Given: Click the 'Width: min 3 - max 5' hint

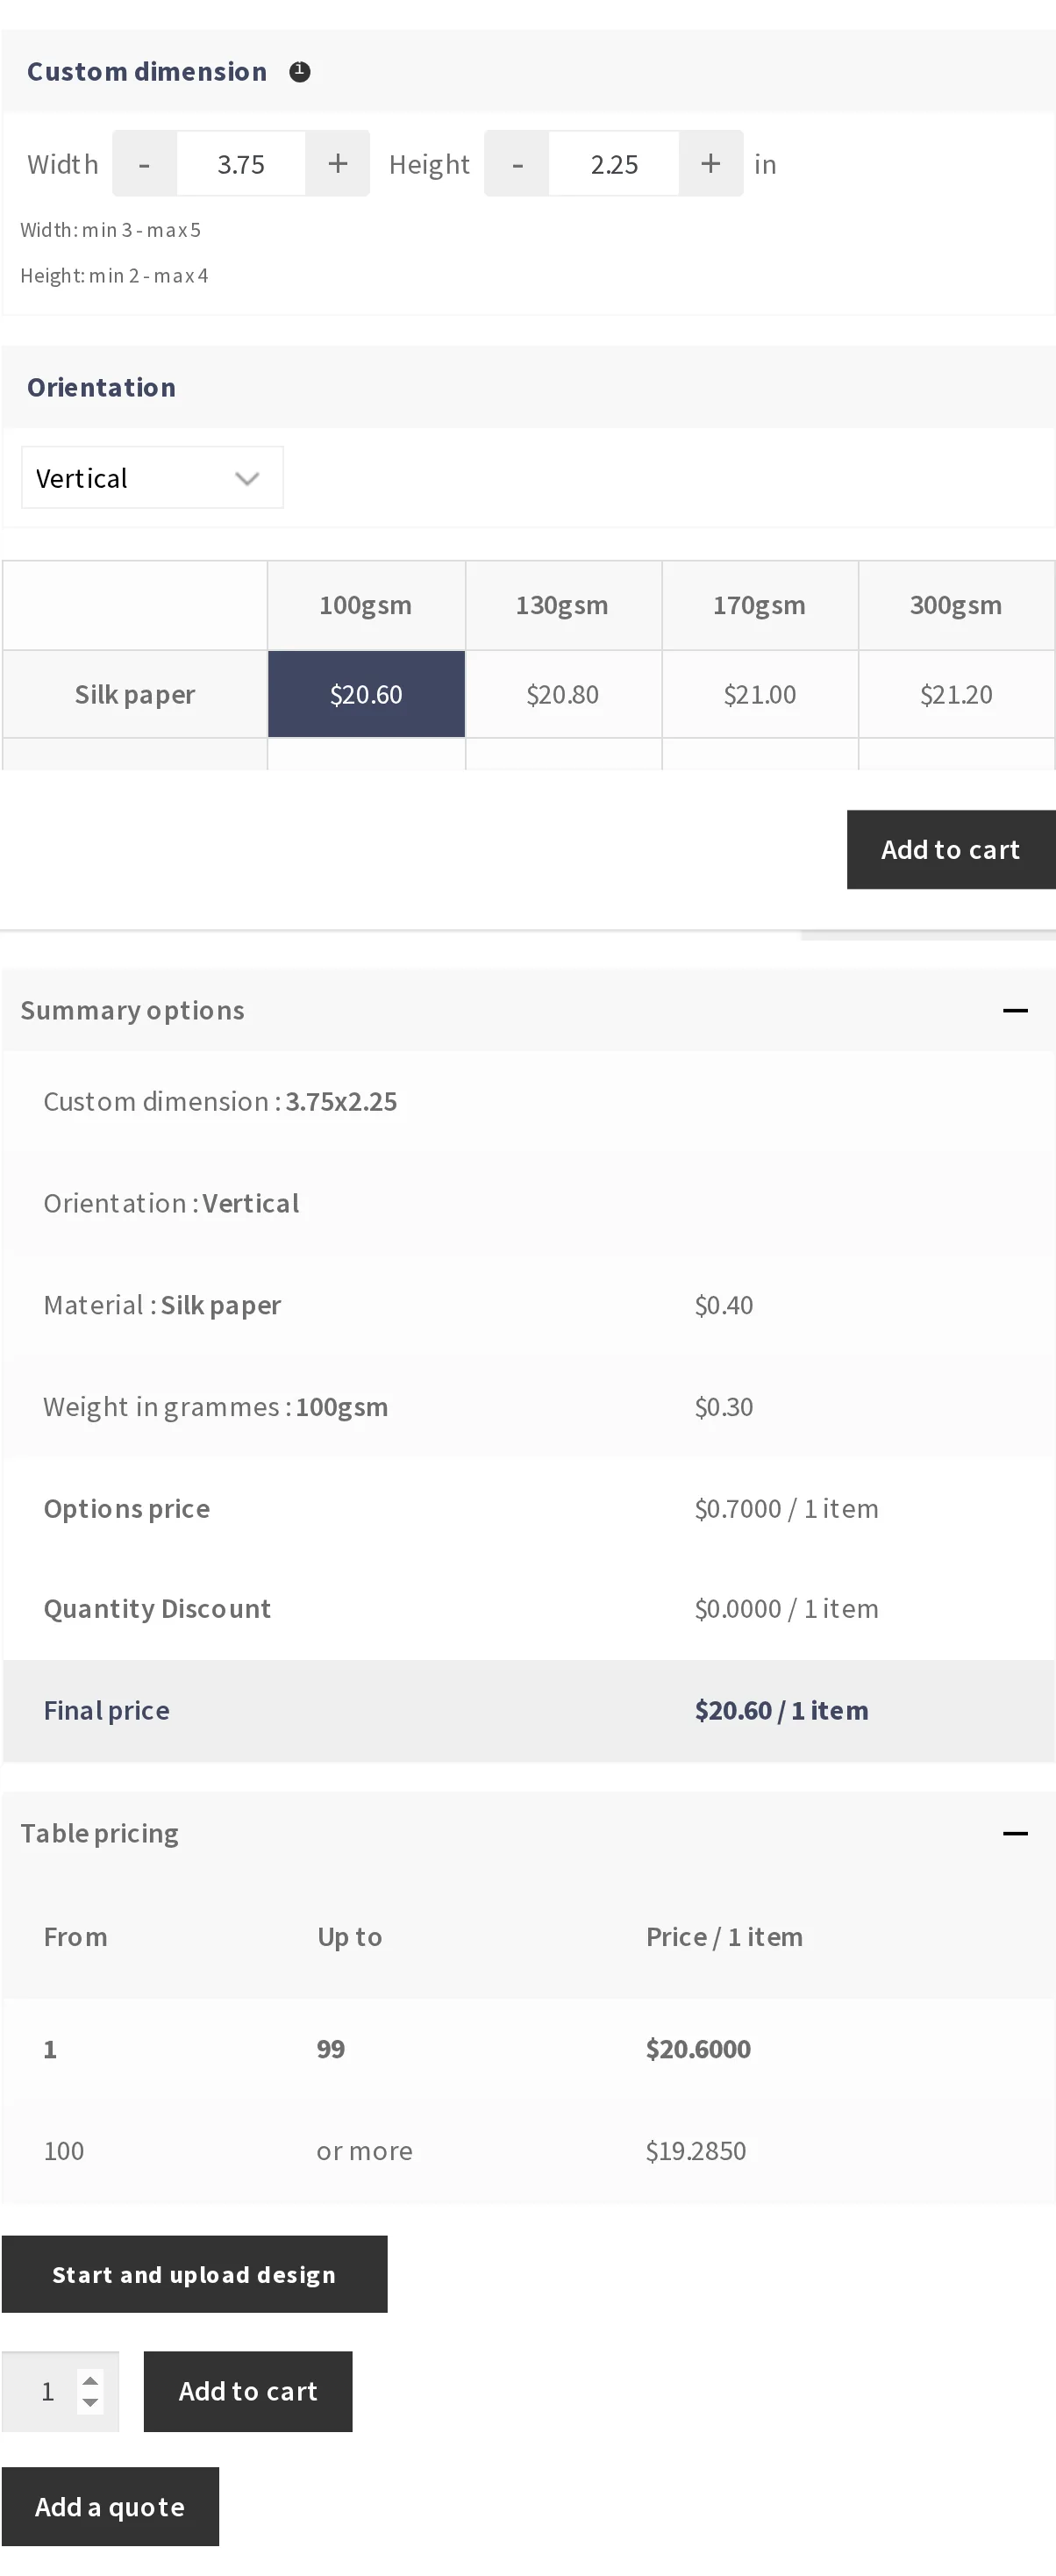Looking at the screenshot, I should tap(111, 230).
